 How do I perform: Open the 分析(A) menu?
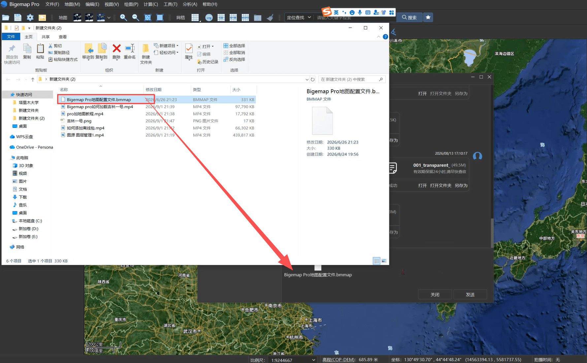point(190,4)
